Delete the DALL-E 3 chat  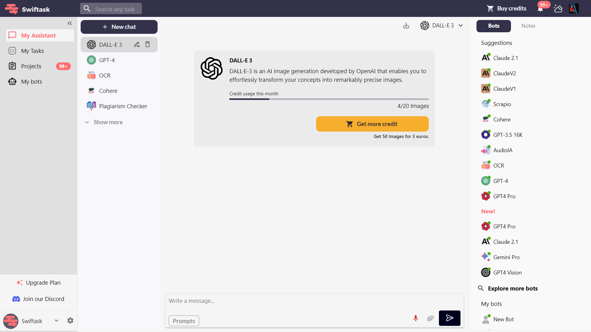pyautogui.click(x=148, y=45)
